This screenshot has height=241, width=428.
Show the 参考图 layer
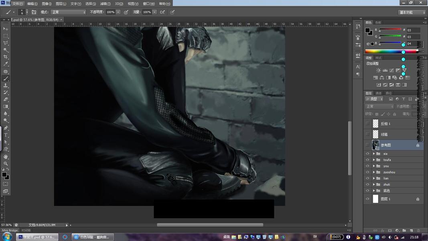367,145
